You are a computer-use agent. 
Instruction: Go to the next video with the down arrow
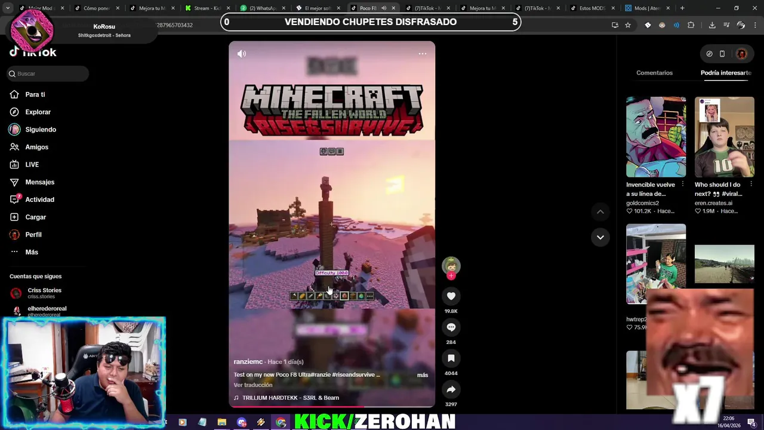pos(600,237)
